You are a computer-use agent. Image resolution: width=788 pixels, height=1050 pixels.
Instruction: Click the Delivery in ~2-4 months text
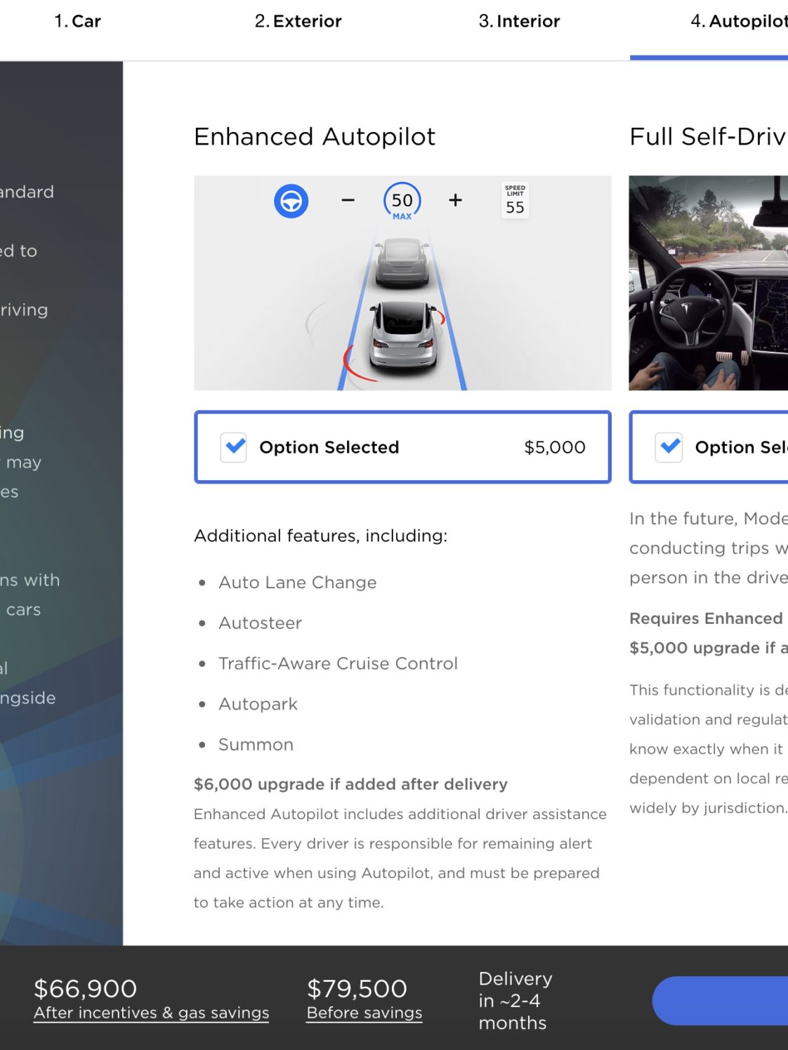(516, 1001)
